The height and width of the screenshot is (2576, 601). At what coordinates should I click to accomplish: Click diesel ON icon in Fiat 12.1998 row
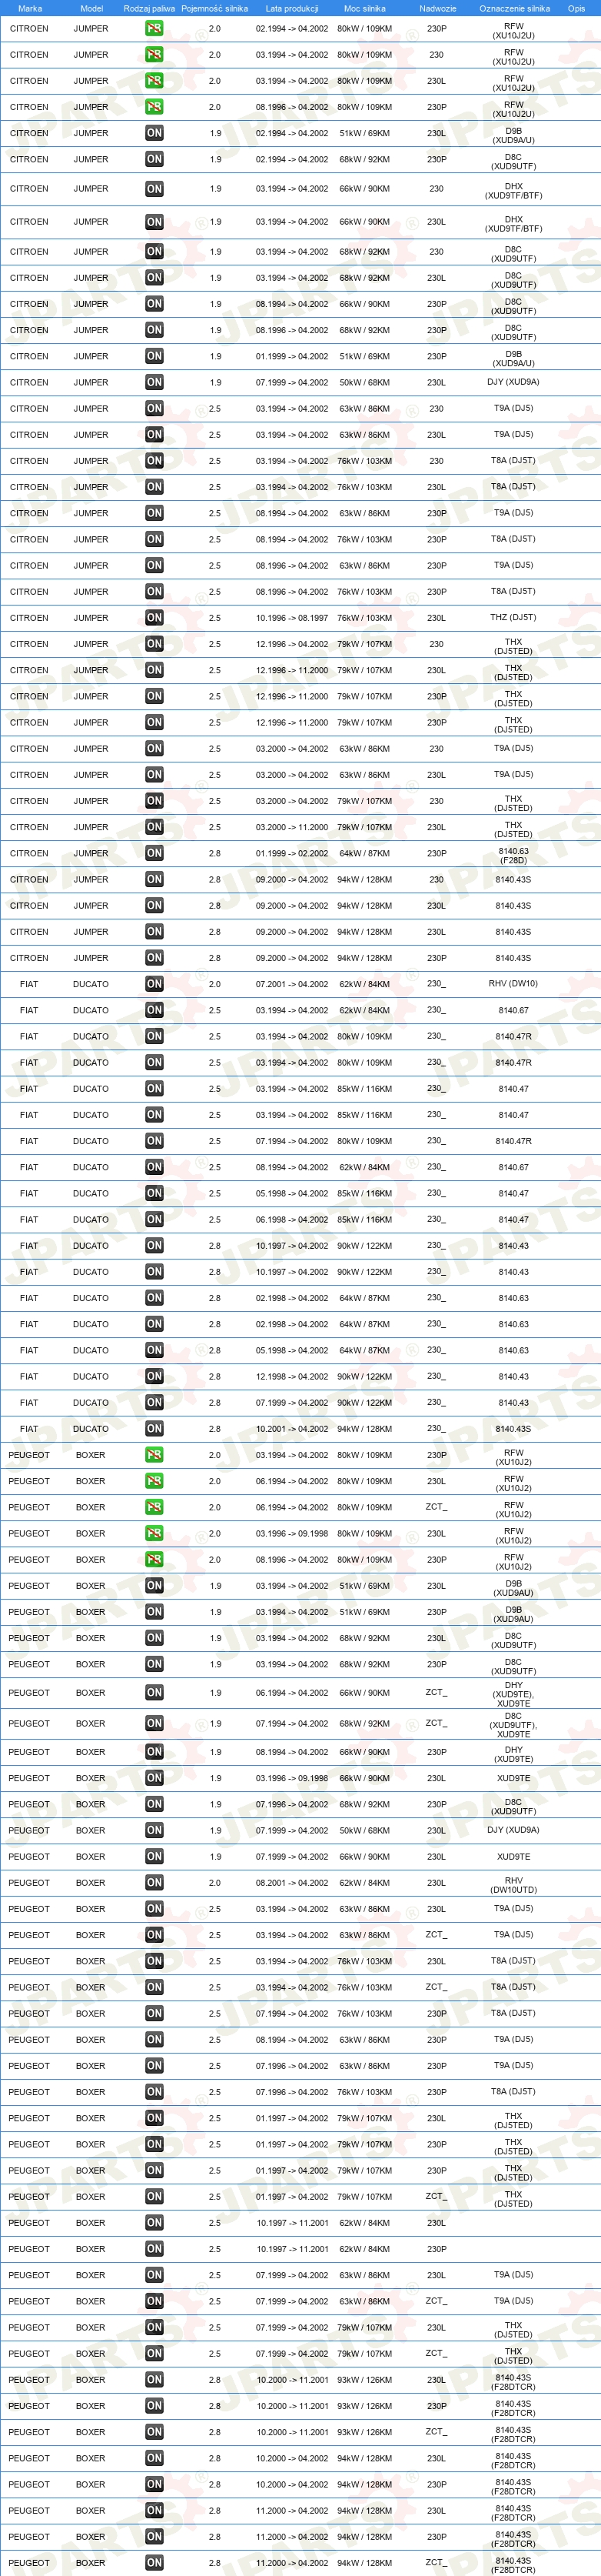pos(154,1376)
